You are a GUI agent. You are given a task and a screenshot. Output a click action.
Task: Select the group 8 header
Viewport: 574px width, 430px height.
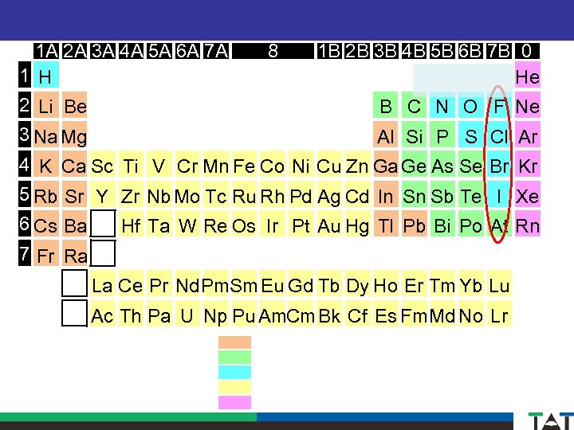(x=273, y=51)
